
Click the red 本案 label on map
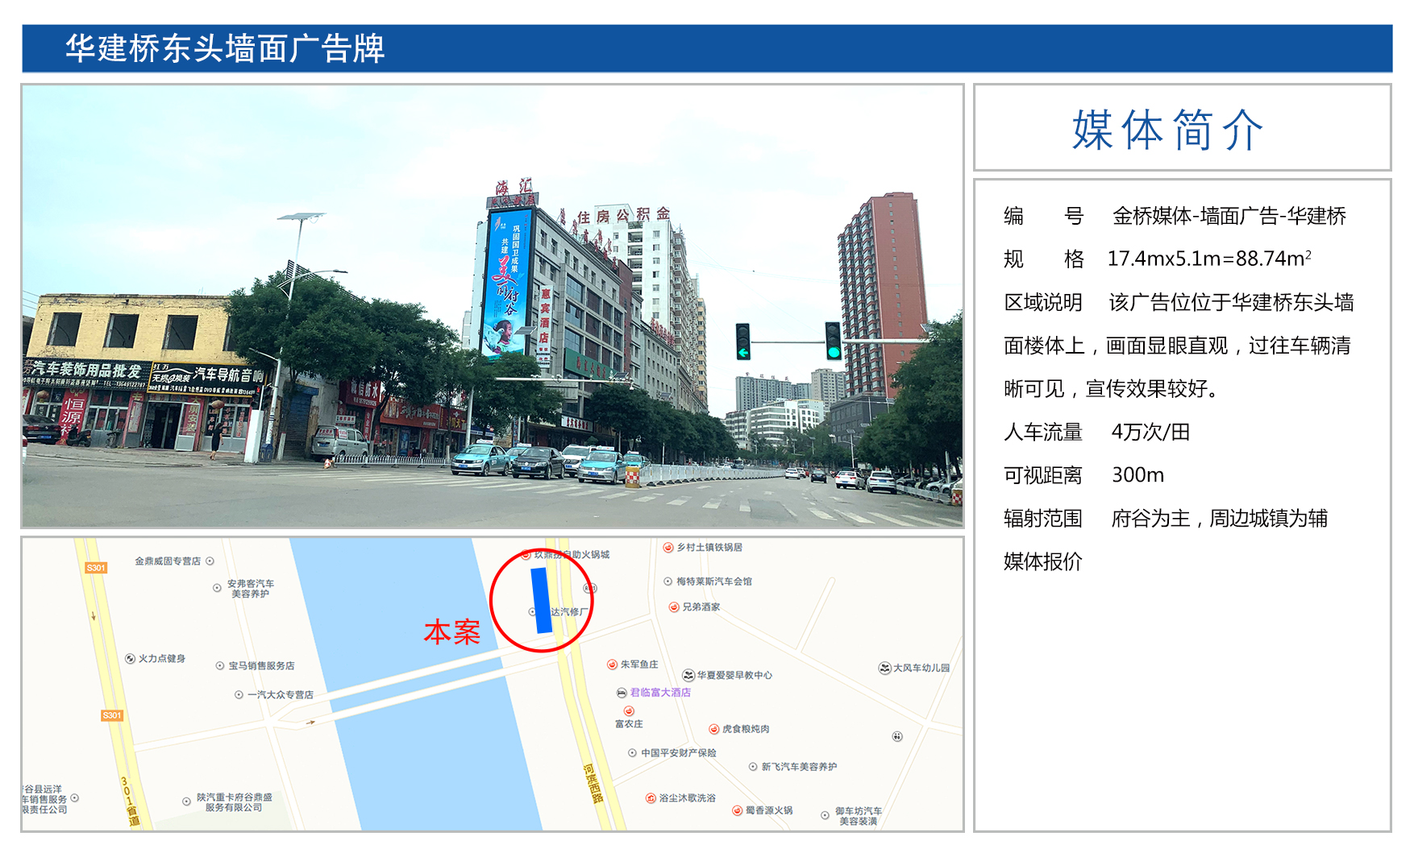[451, 632]
